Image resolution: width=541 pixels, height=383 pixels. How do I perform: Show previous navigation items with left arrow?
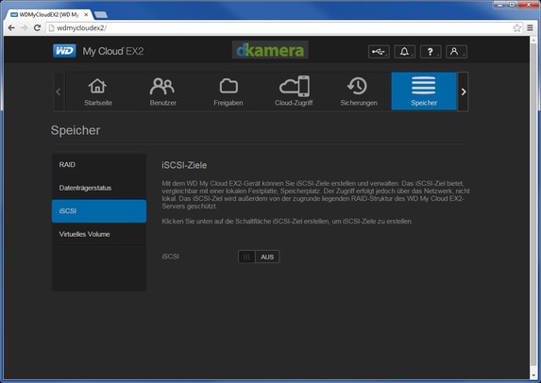tap(59, 92)
